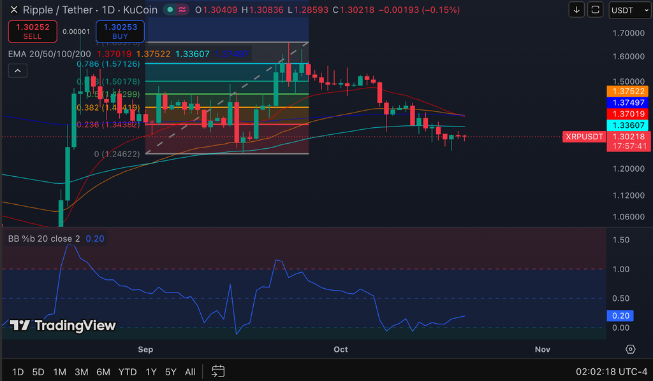
Task: Select the 5Y time range
Action: click(x=171, y=372)
